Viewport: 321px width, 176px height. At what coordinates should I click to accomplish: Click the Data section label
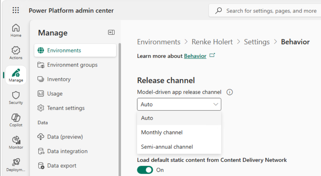tap(43, 123)
